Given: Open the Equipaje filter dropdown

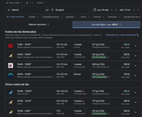Looking at the screenshot, I should 71,17.
